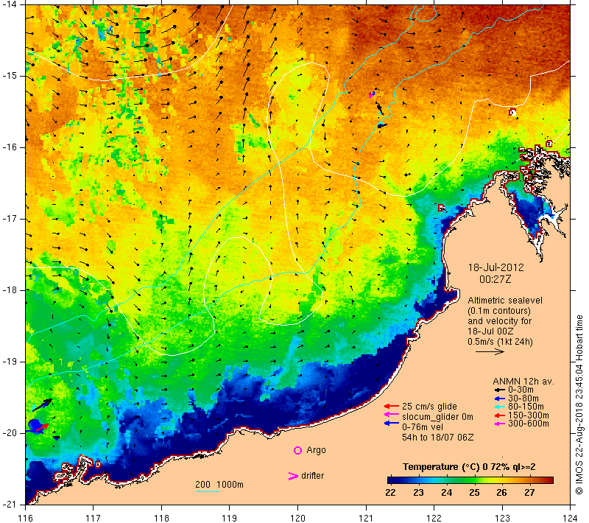The image size is (589, 523).
Task: Click the -16 latitude axis label
Action: [x=10, y=147]
